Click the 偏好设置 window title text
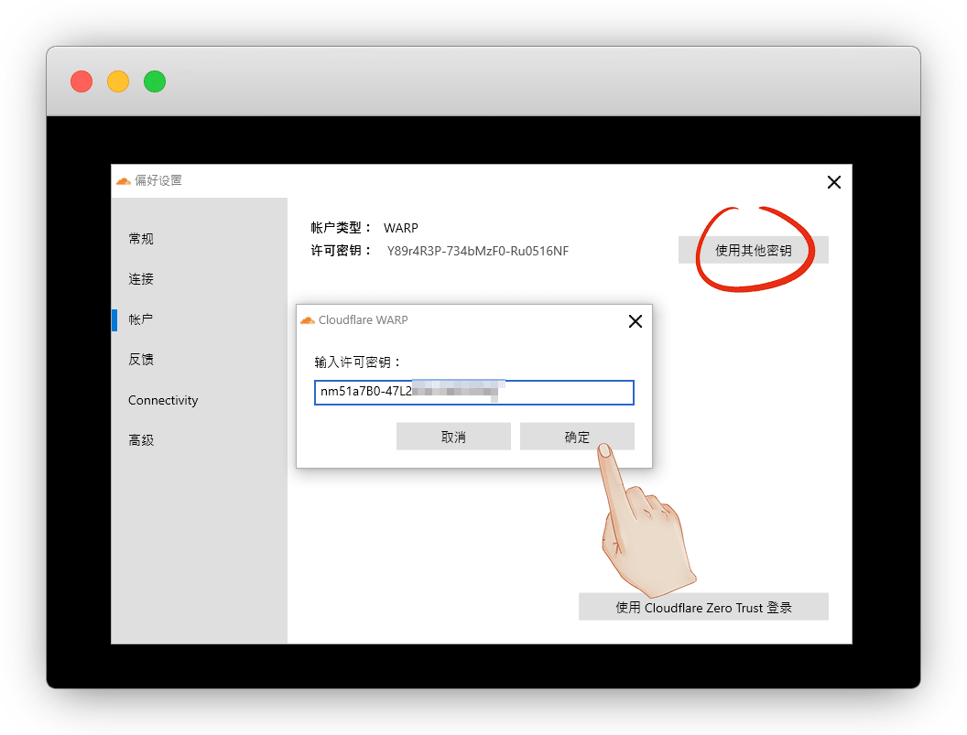Viewport: 967px width, 735px height. tap(158, 180)
